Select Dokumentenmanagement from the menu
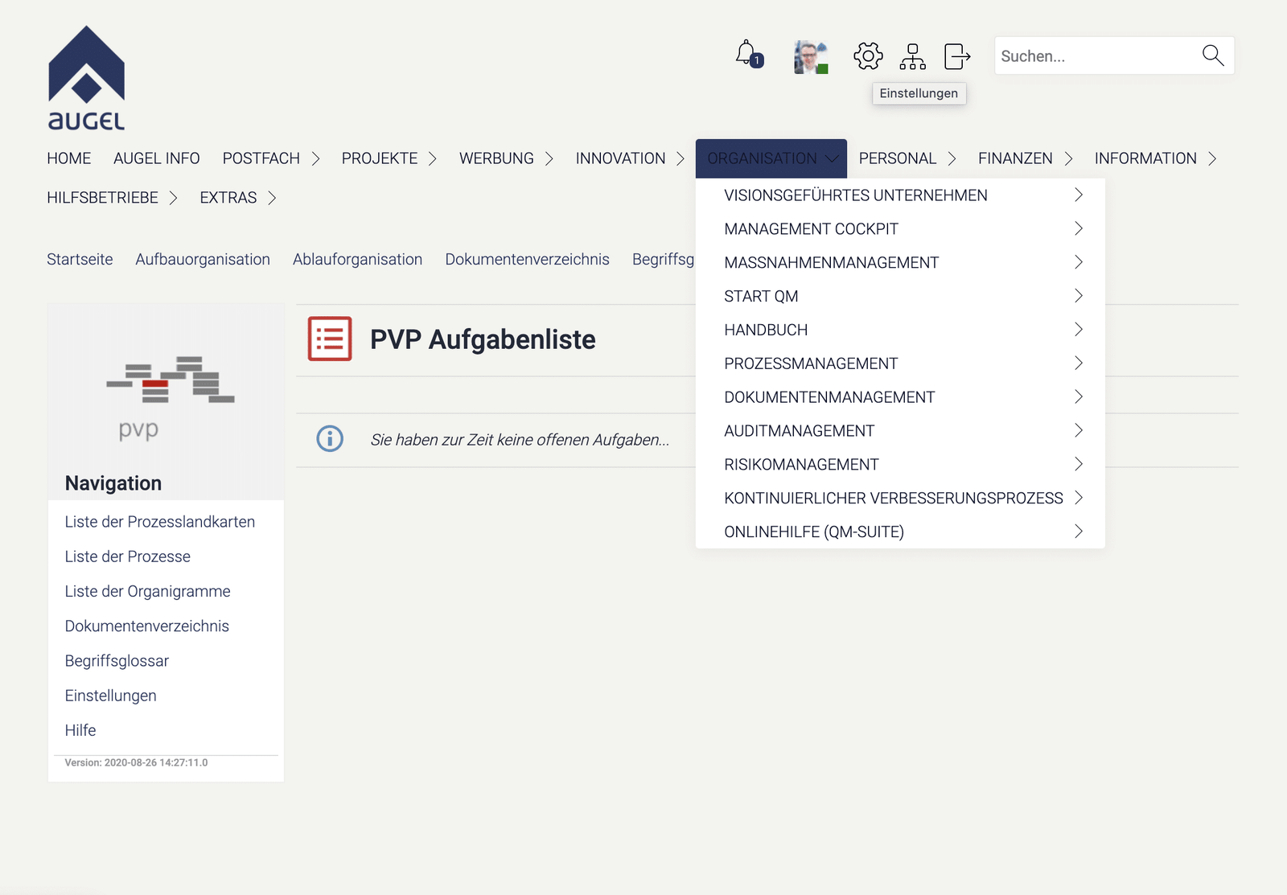Image resolution: width=1287 pixels, height=895 pixels. (x=829, y=397)
